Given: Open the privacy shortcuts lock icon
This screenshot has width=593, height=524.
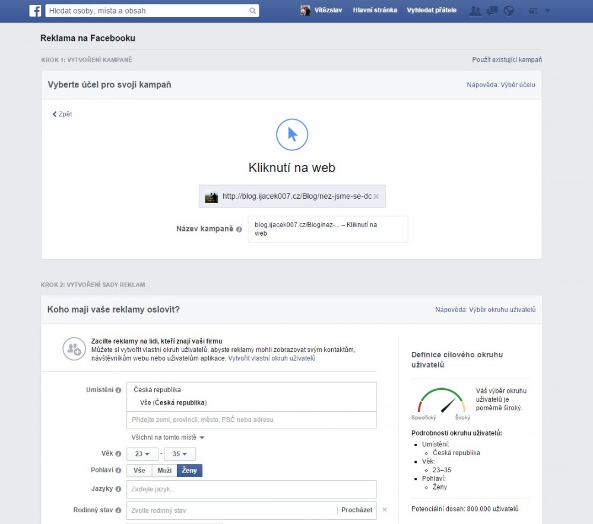Looking at the screenshot, I should pyautogui.click(x=533, y=11).
